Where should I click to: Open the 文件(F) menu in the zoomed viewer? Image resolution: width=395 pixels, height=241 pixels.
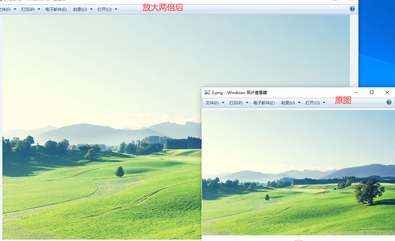coord(5,9)
